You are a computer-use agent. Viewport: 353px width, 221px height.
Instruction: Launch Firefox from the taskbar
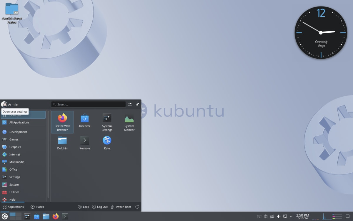click(55, 217)
